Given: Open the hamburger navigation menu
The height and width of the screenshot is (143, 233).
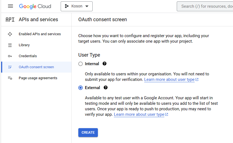Looking at the screenshot, I should [x=10, y=6].
